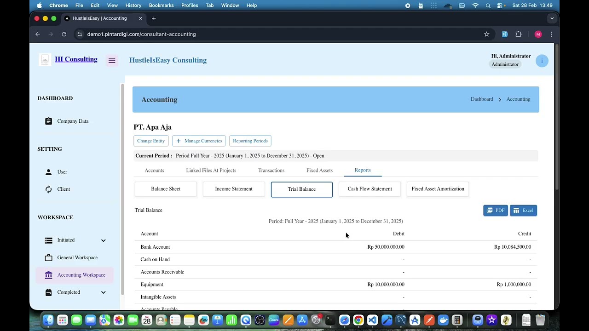Click the HI Consulting header link
The width and height of the screenshot is (589, 331).
tap(76, 59)
